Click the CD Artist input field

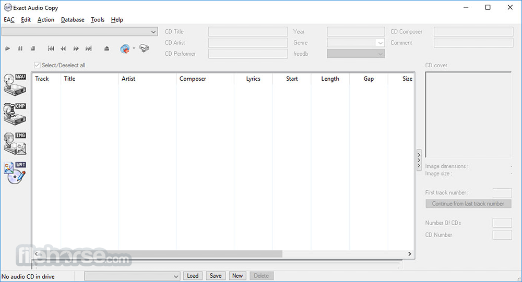pos(248,43)
